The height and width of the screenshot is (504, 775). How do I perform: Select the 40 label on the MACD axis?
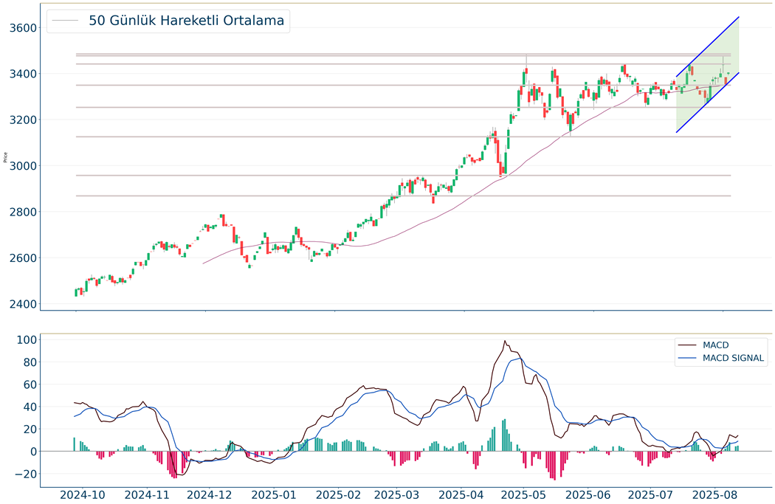tap(30, 407)
